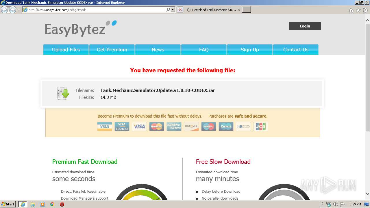Click the MasterCard icon
This screenshot has width=370, height=208.
point(157,127)
